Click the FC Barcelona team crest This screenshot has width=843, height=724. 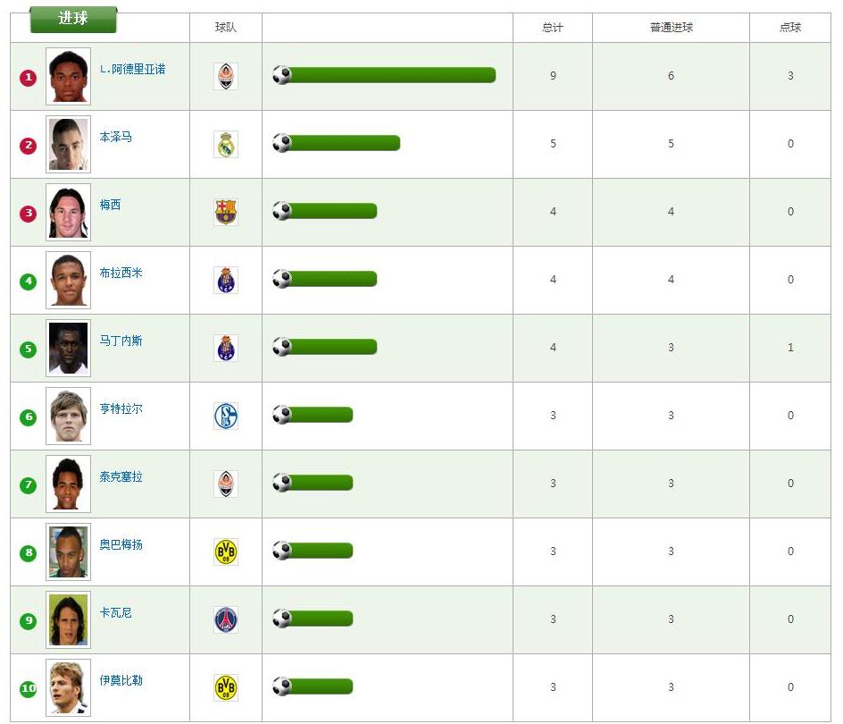[226, 212]
